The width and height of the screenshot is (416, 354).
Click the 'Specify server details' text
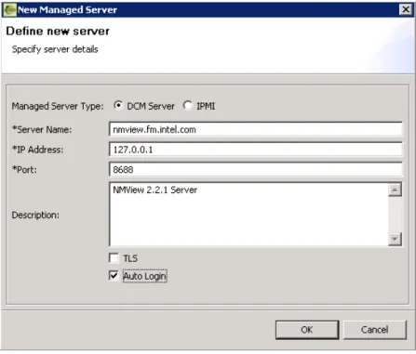55,49
